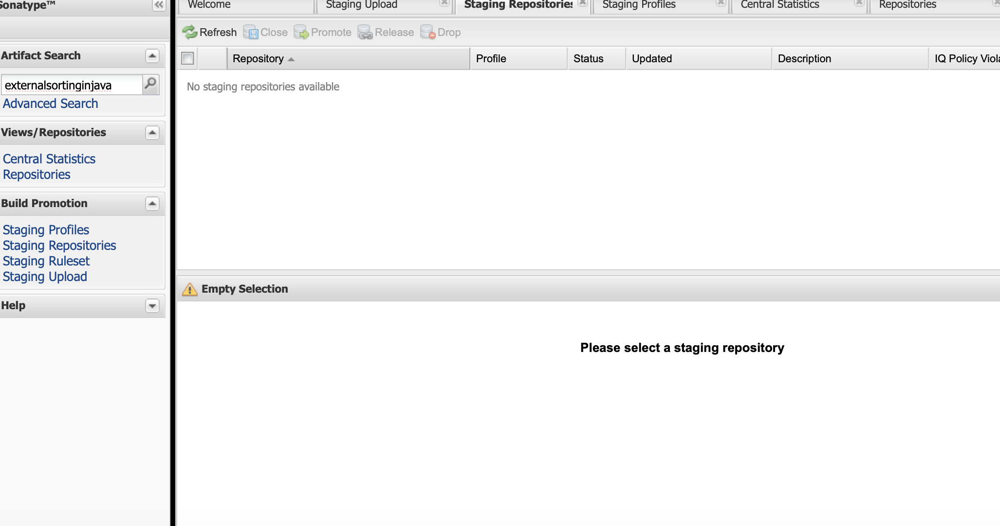
Task: Collapse the Views/Repositories panel
Action: [x=152, y=133]
